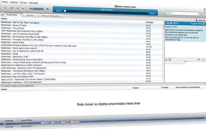
Task: Skip forward with the fast-forward button
Action: (23, 8)
